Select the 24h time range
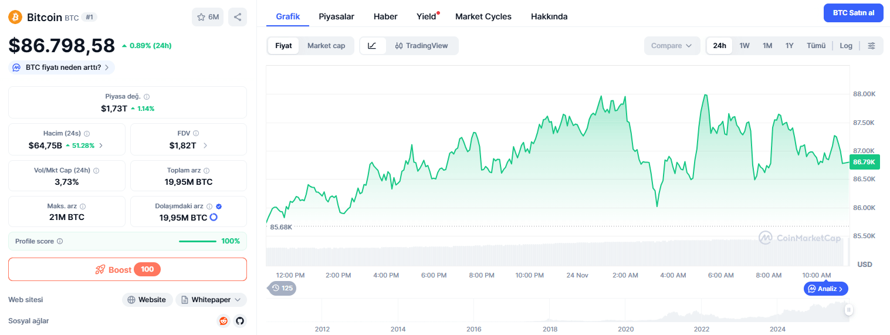The image size is (890, 335). [719, 46]
